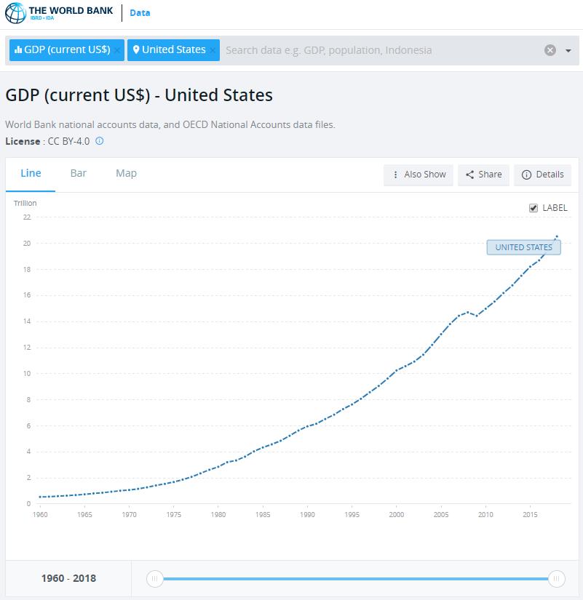This screenshot has width=583, height=600.
Task: Open the Details panel
Action: coord(542,175)
